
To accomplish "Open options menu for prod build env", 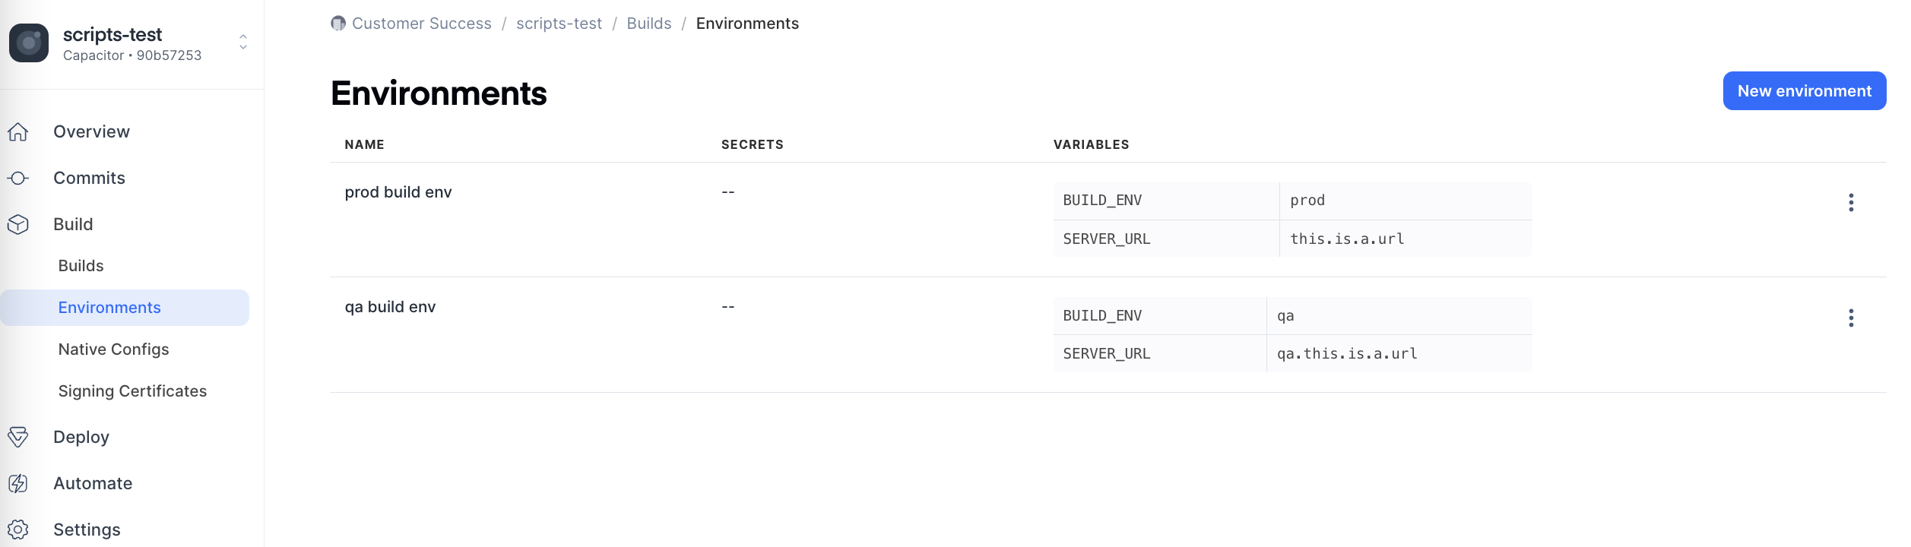I will pyautogui.click(x=1851, y=203).
